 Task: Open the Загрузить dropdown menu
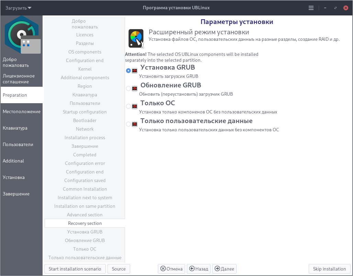[19, 8]
